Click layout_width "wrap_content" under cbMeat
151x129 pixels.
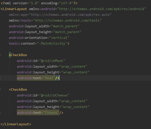73,66
